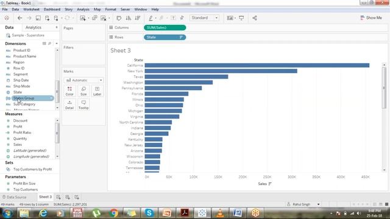Click the Save icon in toolbar
Image resolution: width=390 pixels, height=219 pixels.
coord(38,18)
